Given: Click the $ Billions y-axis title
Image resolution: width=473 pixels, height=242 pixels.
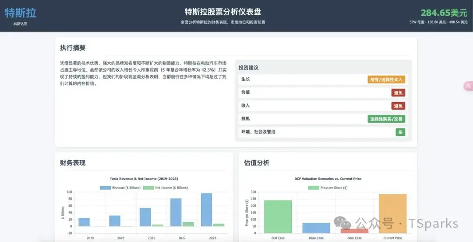Looking at the screenshot, I should 63,212.
